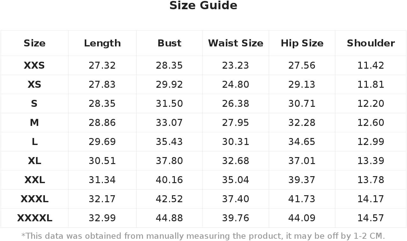Viewport: 407px width, 241px height.
Task: Click the manual measurement disclaimer note
Action: click(203, 236)
